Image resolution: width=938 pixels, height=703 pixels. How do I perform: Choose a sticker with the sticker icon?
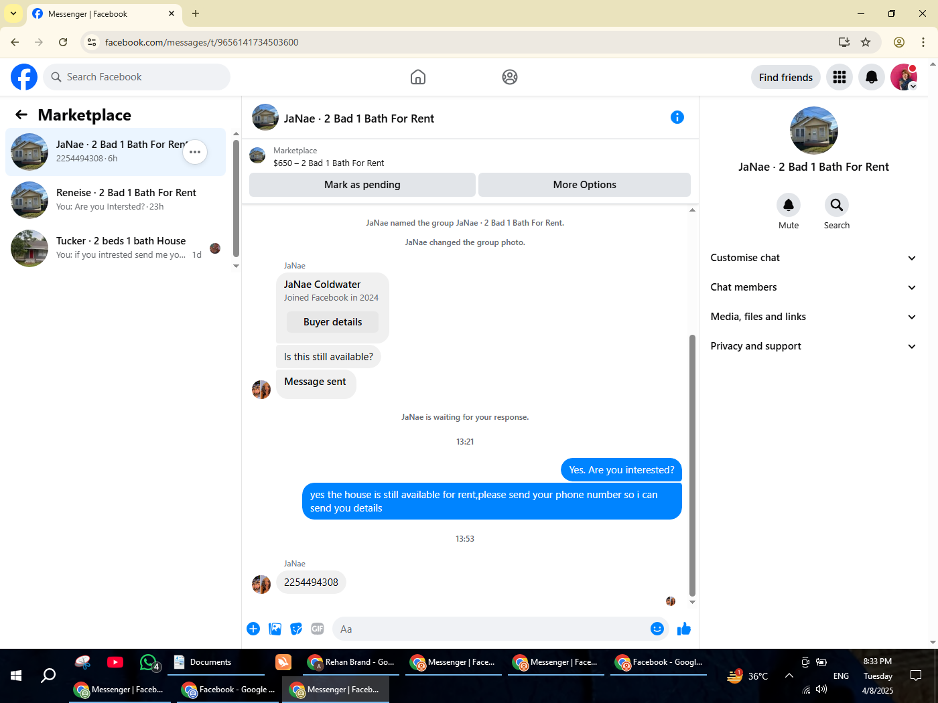pos(296,629)
